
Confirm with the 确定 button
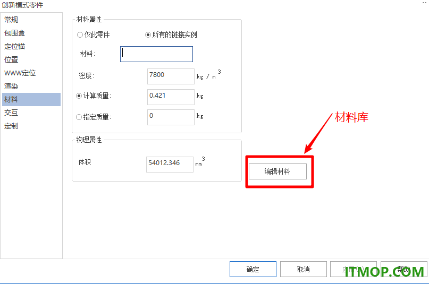[x=253, y=269]
